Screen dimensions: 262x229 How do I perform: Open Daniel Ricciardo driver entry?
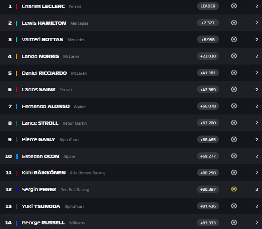pyautogui.click(x=44, y=73)
